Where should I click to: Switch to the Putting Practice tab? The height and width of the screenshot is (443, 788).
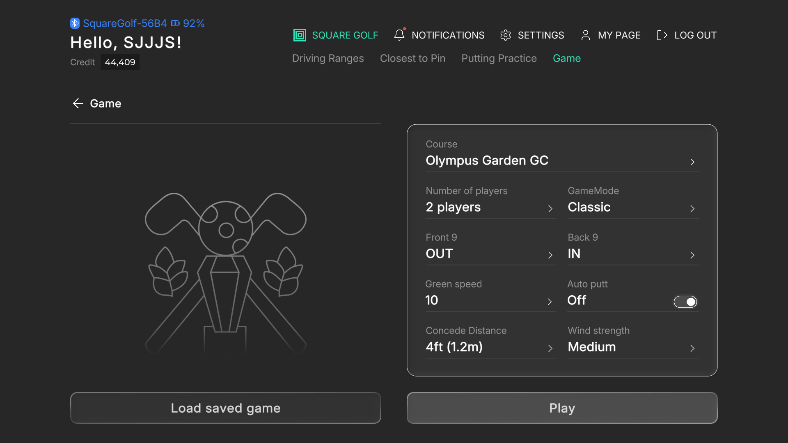[499, 59]
